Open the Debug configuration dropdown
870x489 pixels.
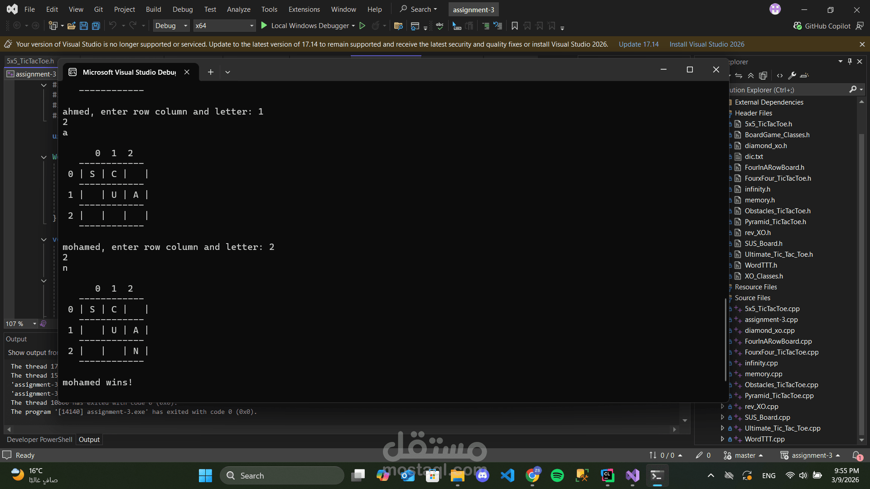(171, 26)
